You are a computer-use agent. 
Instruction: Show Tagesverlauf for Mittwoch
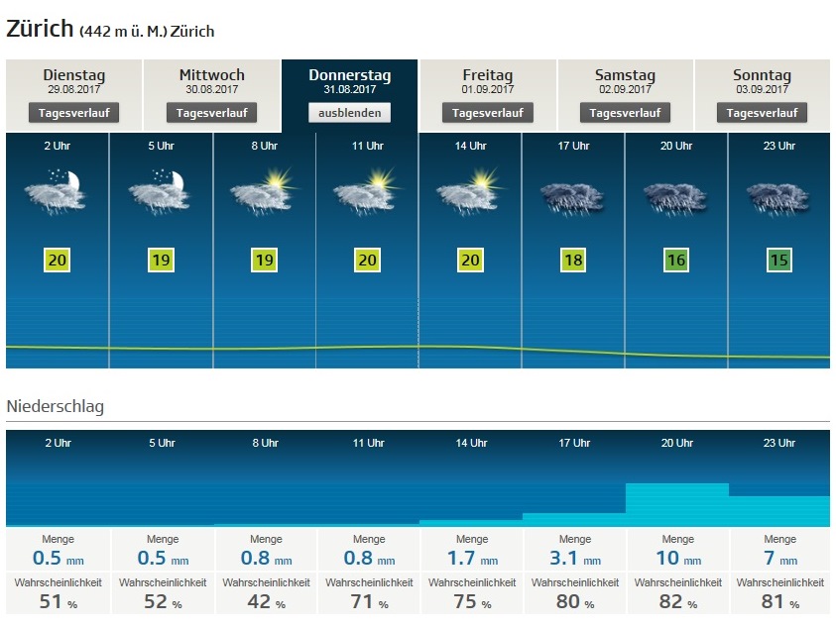(211, 113)
